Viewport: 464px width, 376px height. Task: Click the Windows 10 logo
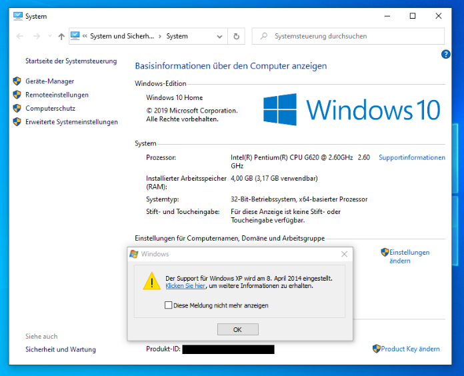(351, 109)
